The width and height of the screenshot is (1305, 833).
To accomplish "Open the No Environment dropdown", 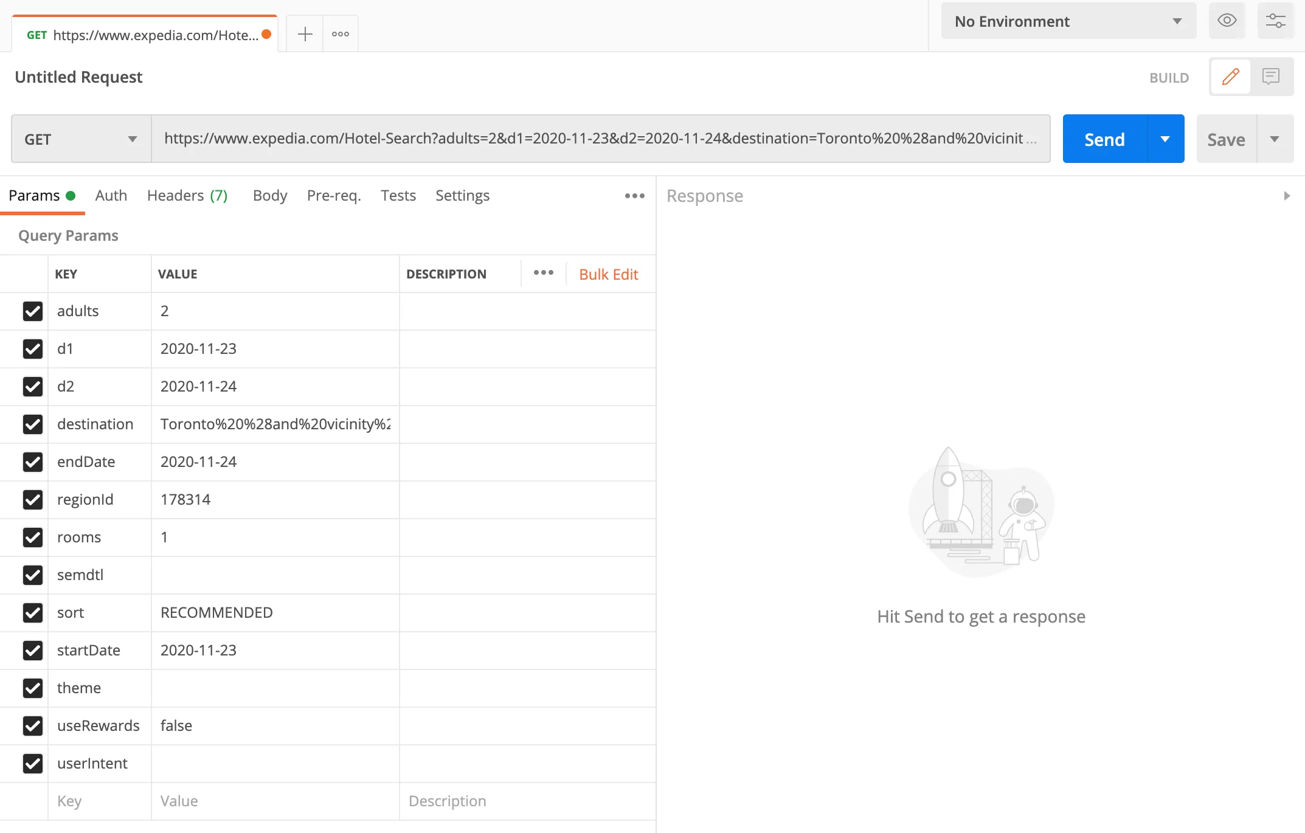I will [x=1068, y=21].
